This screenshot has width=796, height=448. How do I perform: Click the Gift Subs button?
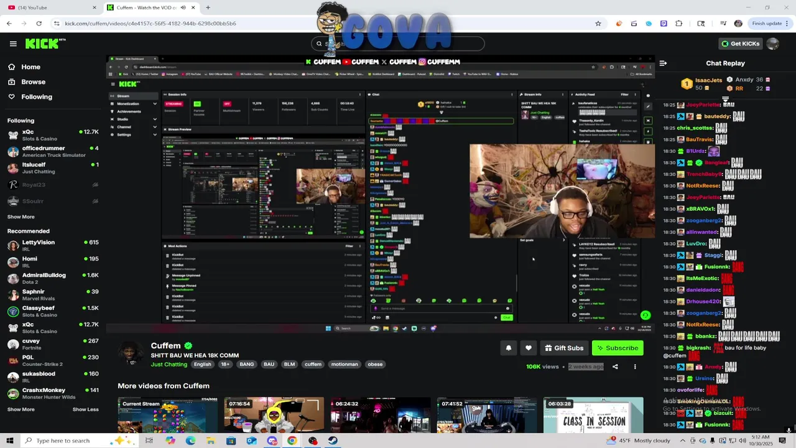click(x=564, y=348)
